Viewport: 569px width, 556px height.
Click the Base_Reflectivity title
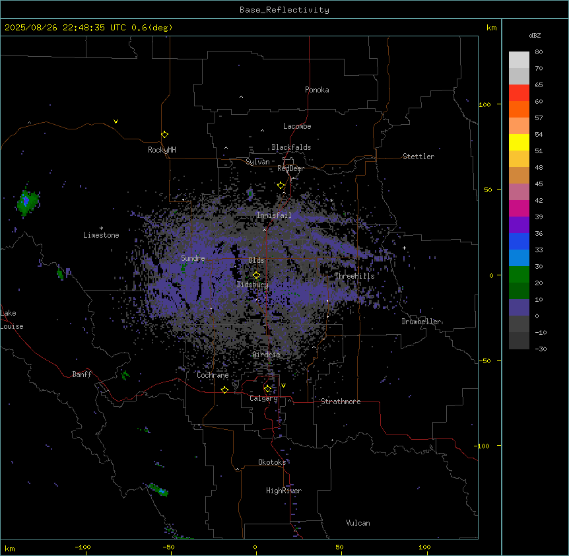(284, 10)
